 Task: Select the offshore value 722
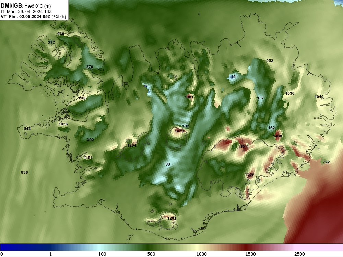[326, 162]
